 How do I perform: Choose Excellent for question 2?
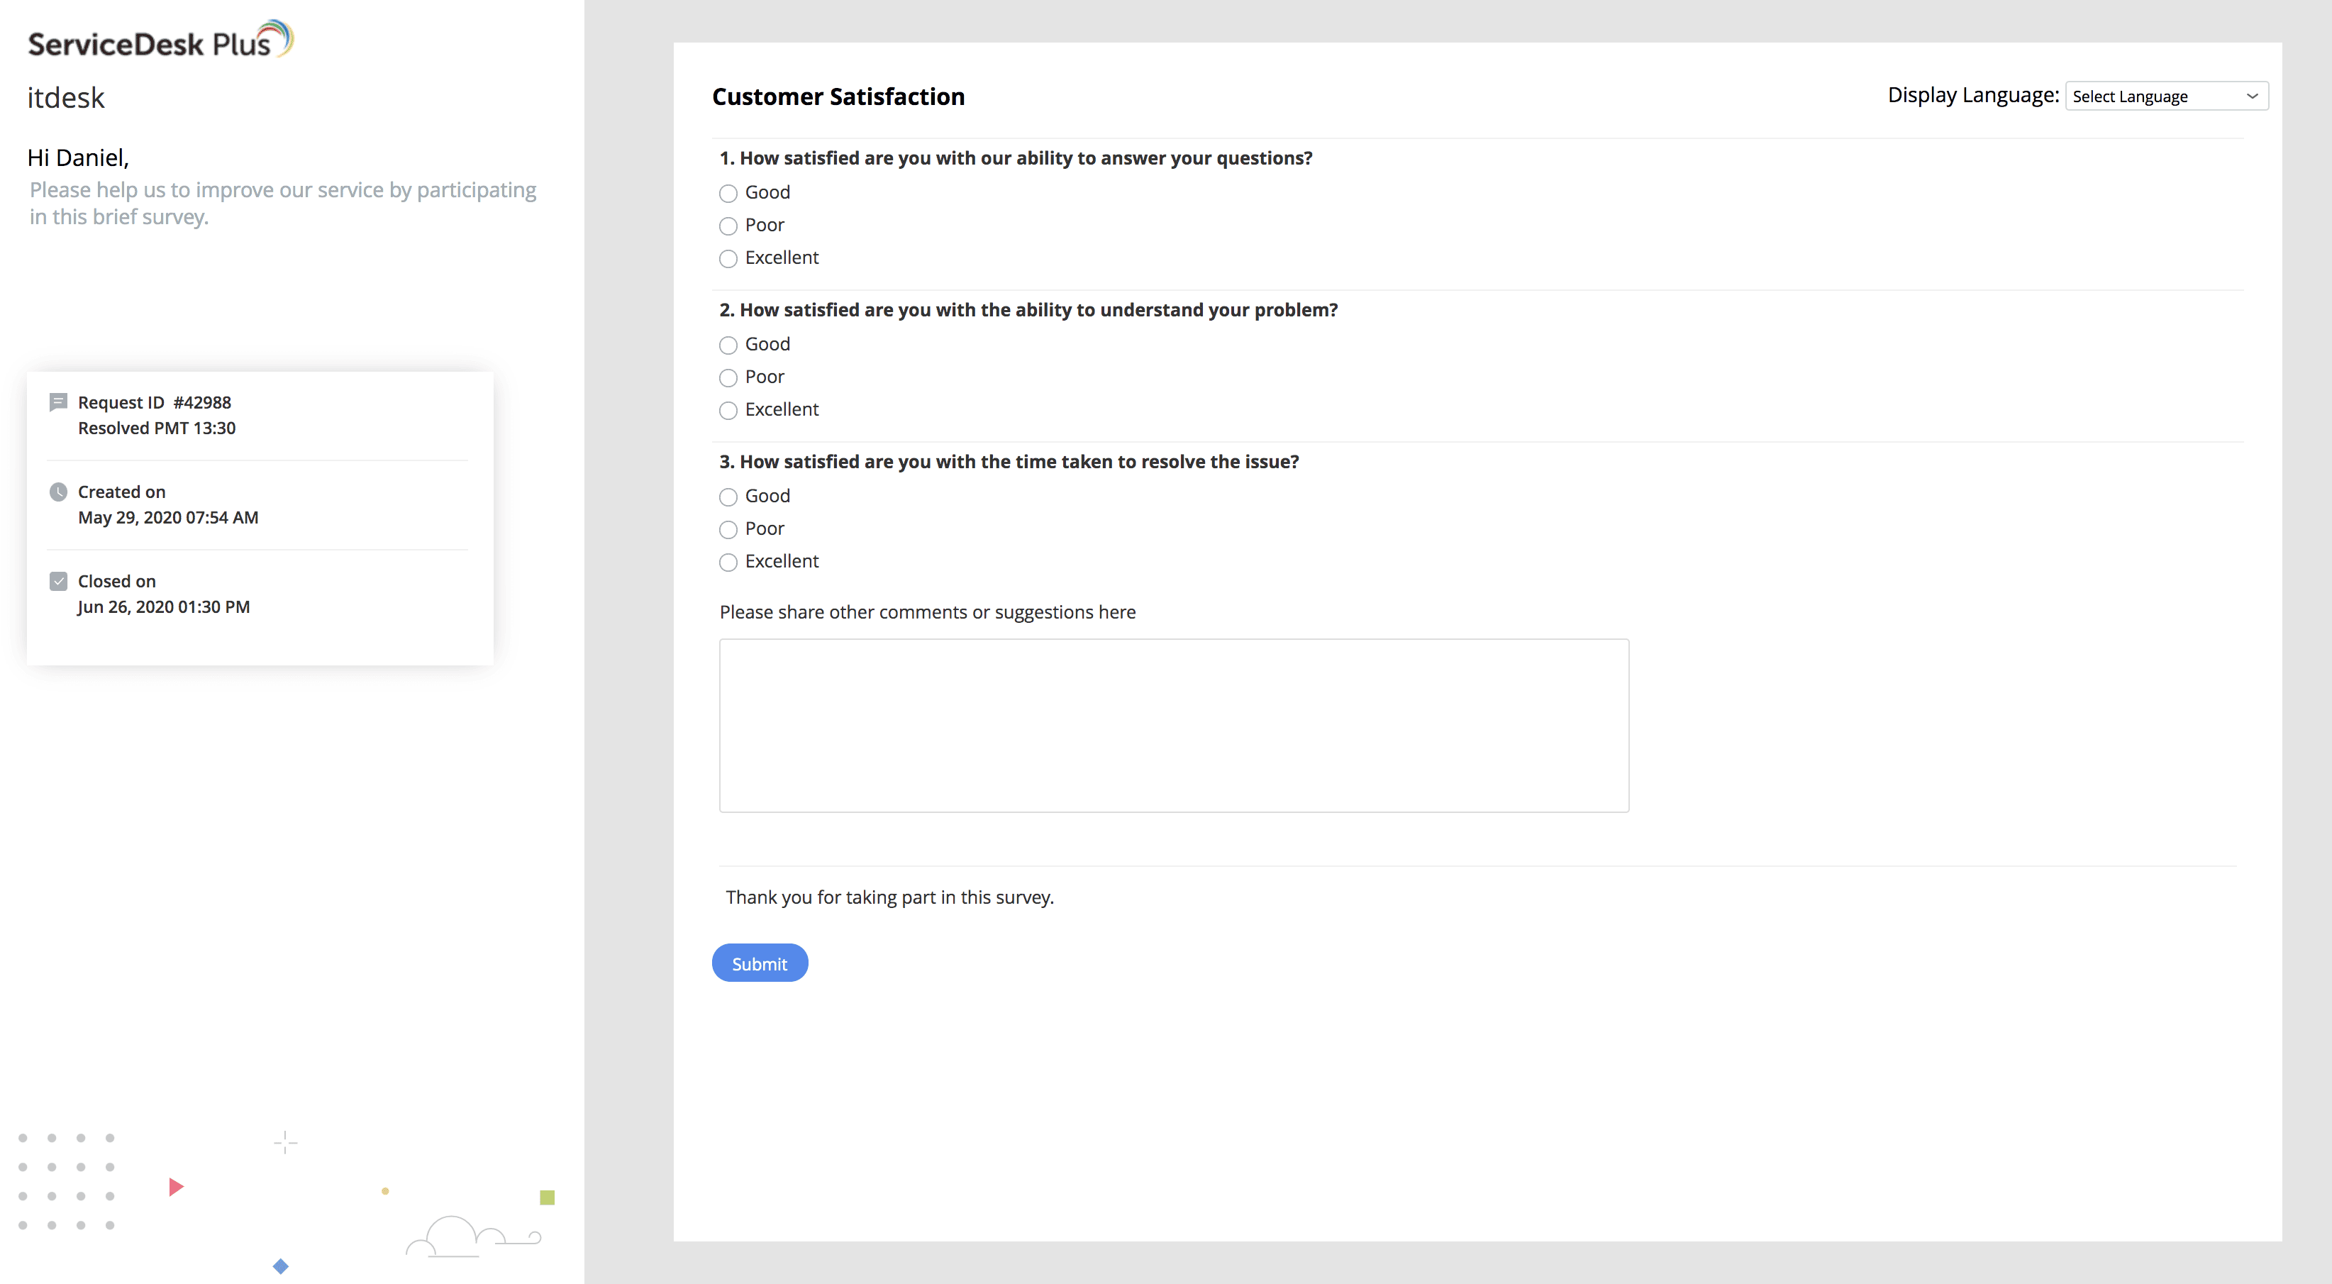[728, 410]
